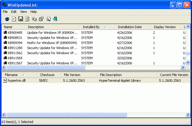Select the KB911280 update row name
The height and width of the screenshot is (126, 192).
(15, 48)
